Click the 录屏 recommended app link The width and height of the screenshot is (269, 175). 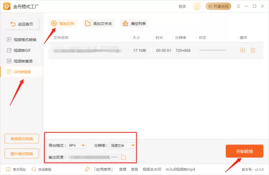[x=123, y=170]
